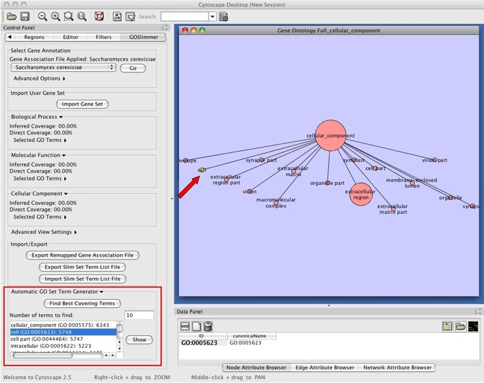
Task: Click the zoom out magnifier icon
Action: click(x=42, y=16)
